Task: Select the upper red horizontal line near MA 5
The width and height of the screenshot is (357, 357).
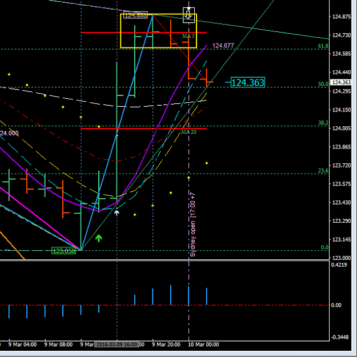Action: coord(144,33)
